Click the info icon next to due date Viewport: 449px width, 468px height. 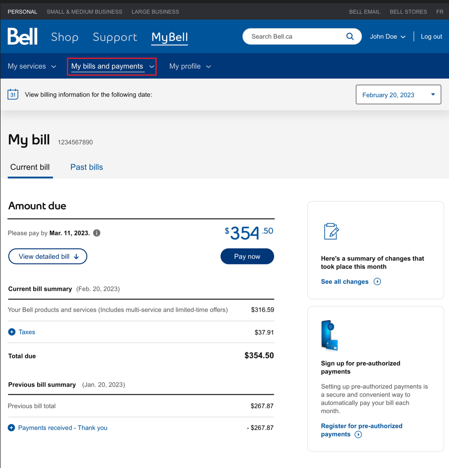[97, 233]
